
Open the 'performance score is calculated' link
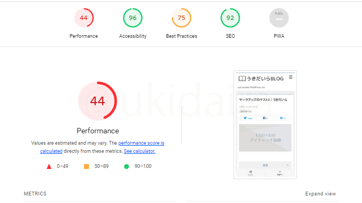[102, 147]
